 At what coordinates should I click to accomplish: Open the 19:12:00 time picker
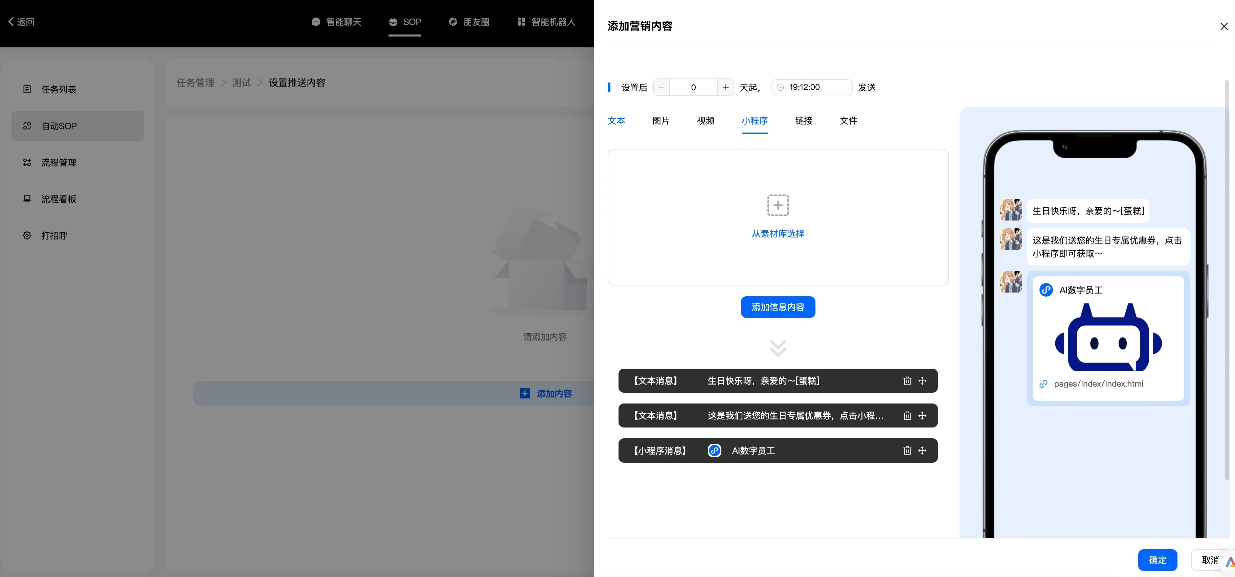(x=812, y=87)
